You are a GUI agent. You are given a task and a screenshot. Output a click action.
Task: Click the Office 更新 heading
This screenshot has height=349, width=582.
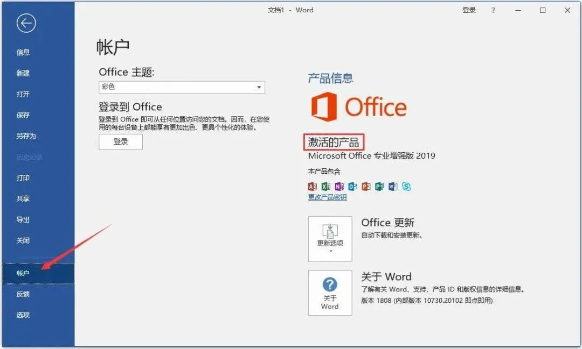pos(388,223)
